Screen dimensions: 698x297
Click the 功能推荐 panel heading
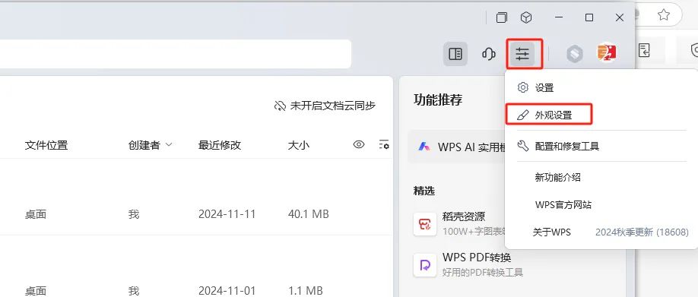[x=438, y=100]
